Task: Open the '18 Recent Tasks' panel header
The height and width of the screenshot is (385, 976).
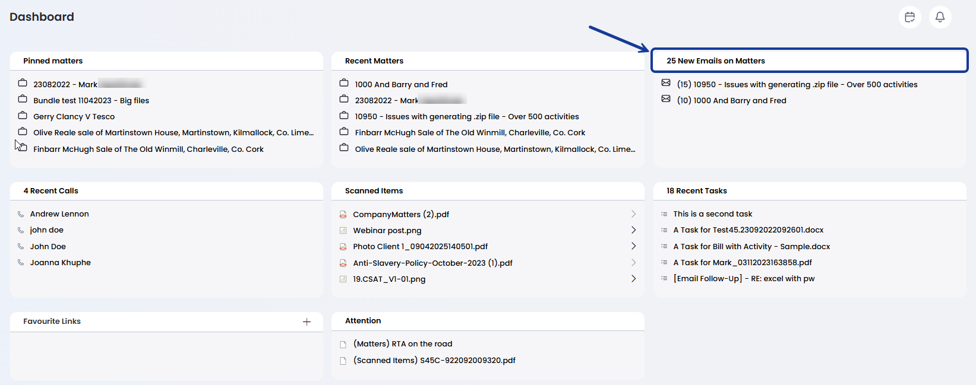Action: (x=696, y=191)
